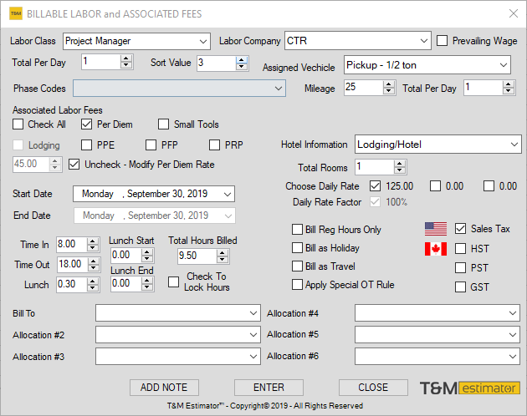Open the Allocation #6 dropdown
This screenshot has width=527, height=416.
coord(513,356)
